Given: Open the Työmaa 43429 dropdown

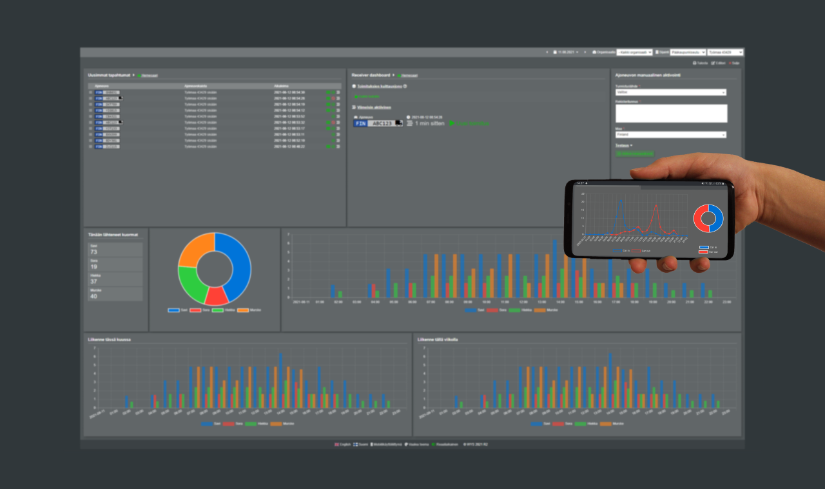Looking at the screenshot, I should 725,52.
